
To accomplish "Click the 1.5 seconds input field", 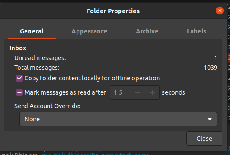I will pos(120,92).
